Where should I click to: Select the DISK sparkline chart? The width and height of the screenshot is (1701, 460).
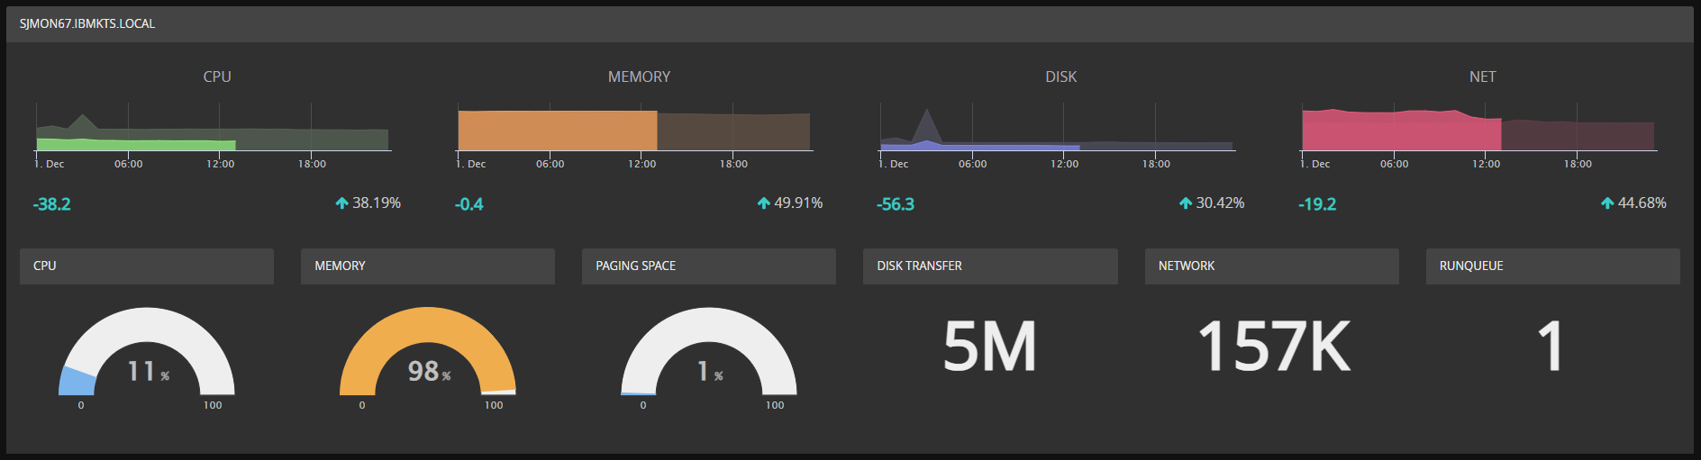(1057, 127)
